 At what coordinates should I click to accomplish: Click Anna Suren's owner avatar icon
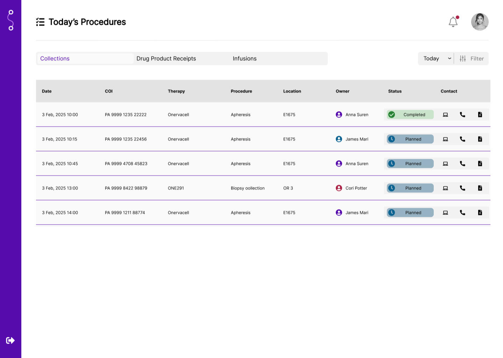pyautogui.click(x=339, y=114)
